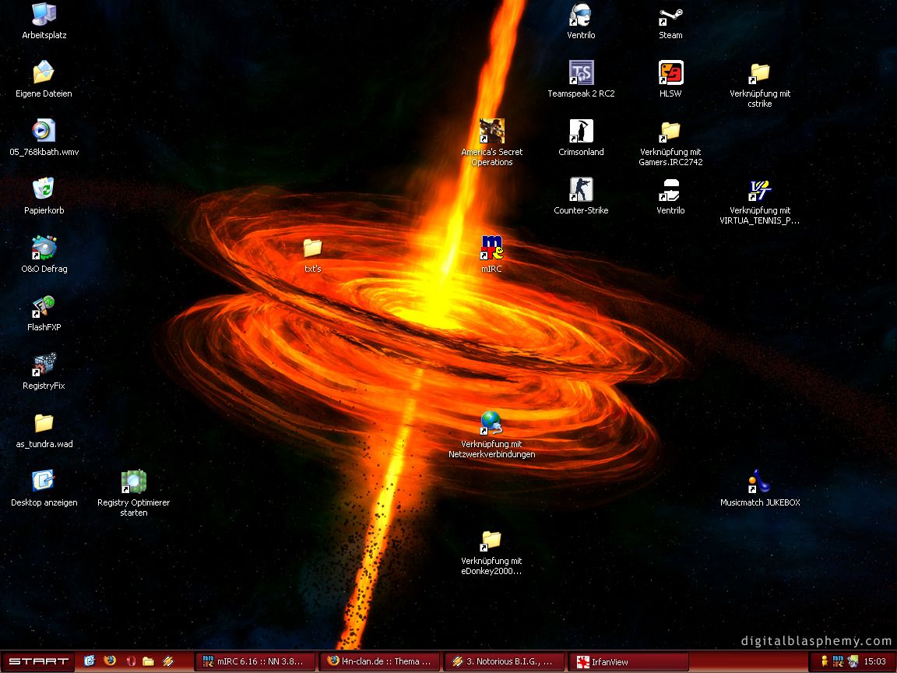Open the Netzwerkverbindungen shortcut
This screenshot has height=673, width=897.
pyautogui.click(x=491, y=424)
